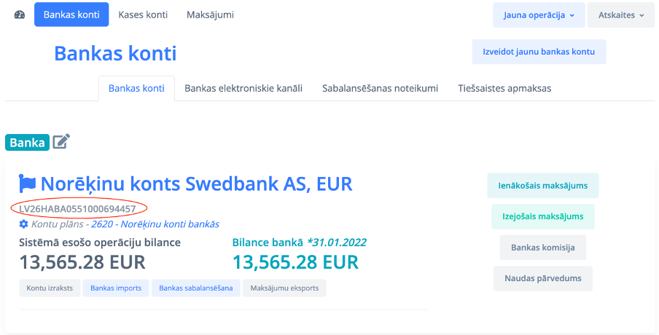Go to Kases konti menu
Screen dimensions: 659x335
(143, 15)
